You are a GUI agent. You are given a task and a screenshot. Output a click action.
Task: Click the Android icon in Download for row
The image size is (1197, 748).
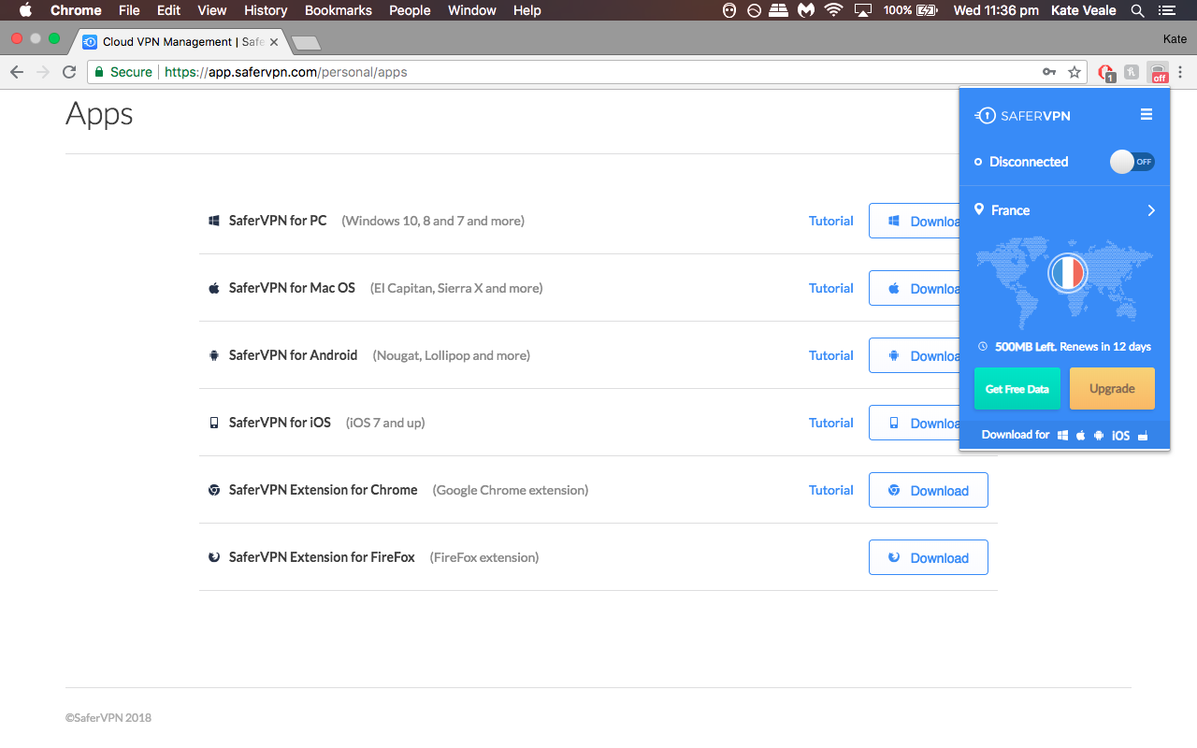click(x=1099, y=436)
